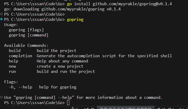
Task: Click the 'gopring [flags]' usage line
Action: 26,30
